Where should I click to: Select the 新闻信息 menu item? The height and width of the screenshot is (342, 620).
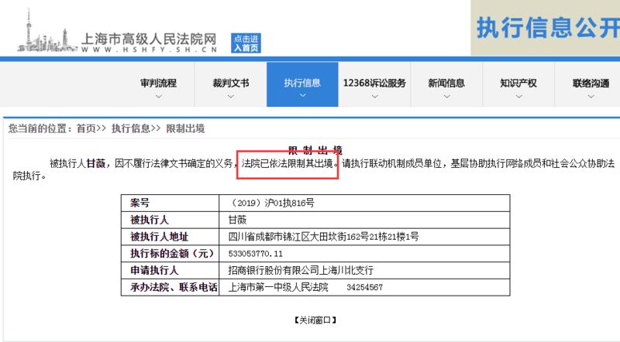pyautogui.click(x=446, y=83)
